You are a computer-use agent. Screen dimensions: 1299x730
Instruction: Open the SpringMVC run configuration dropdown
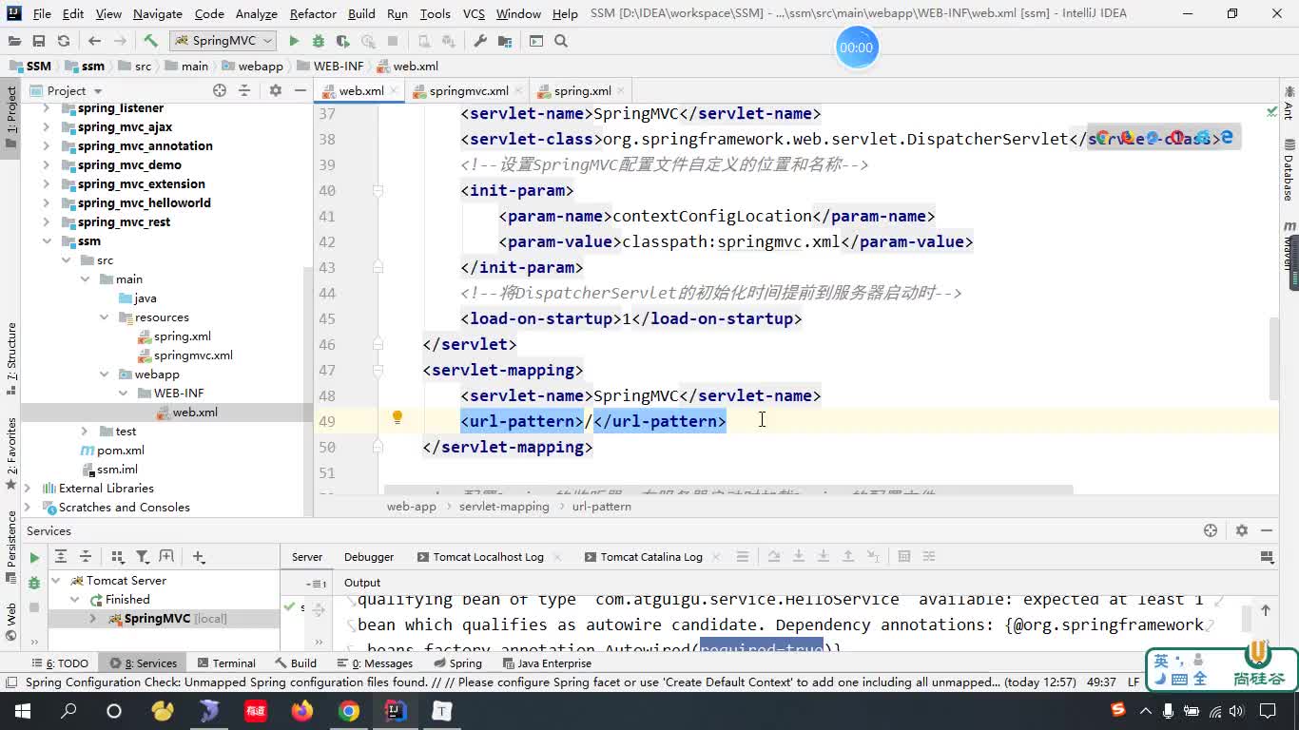click(x=223, y=41)
